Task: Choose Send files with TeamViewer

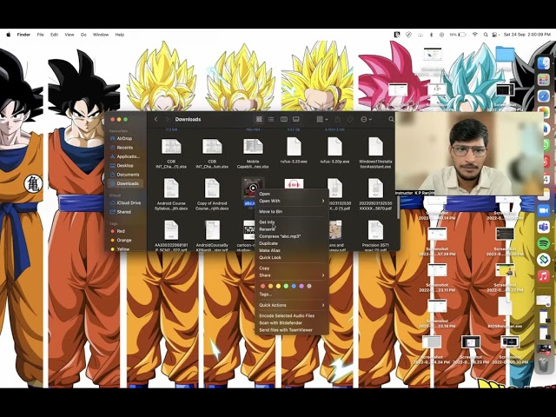Action: (x=292, y=330)
